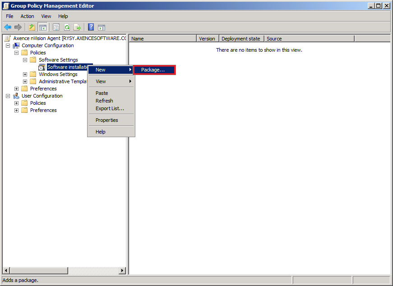Click the green Refresh toolbar icon
This screenshot has height=286, width=393.
point(67,27)
